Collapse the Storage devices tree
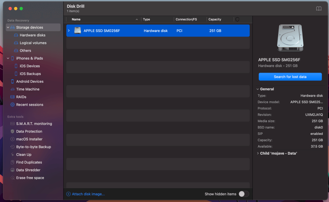This screenshot has width=329, height=202. pos(8,27)
